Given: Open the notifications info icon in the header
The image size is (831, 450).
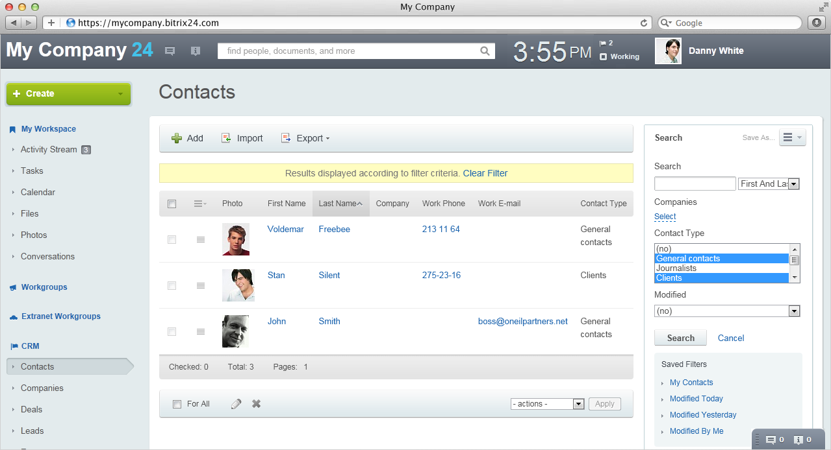Looking at the screenshot, I should [196, 51].
